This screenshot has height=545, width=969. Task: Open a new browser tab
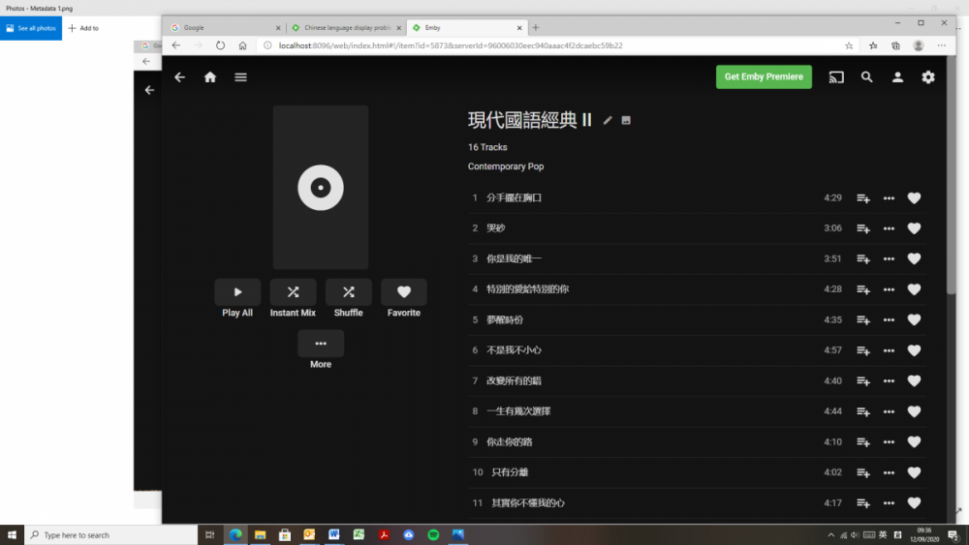(536, 28)
